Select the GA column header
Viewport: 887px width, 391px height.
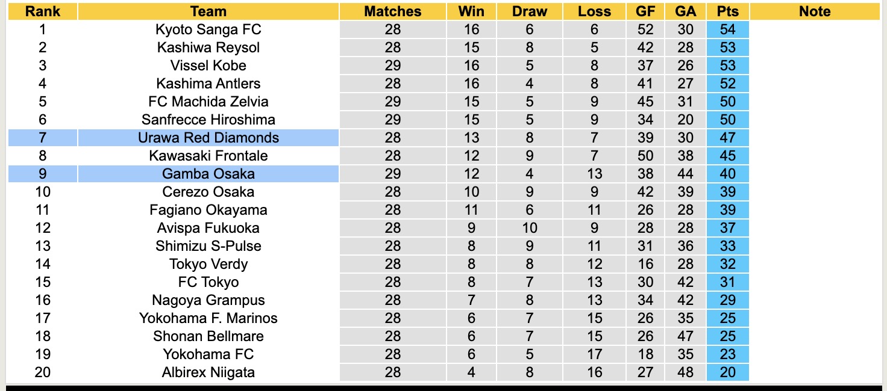(686, 11)
